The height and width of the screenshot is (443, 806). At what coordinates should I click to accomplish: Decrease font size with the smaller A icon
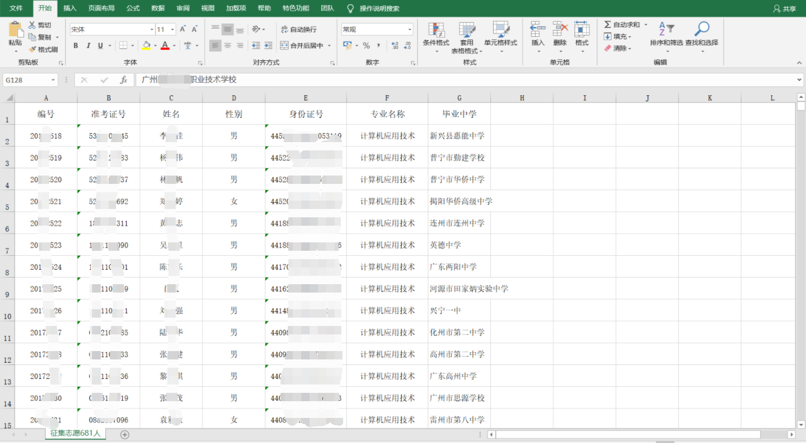pyautogui.click(x=195, y=29)
